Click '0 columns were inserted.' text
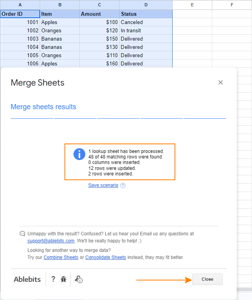Viewport: 252px width, 300px height. (x=114, y=162)
